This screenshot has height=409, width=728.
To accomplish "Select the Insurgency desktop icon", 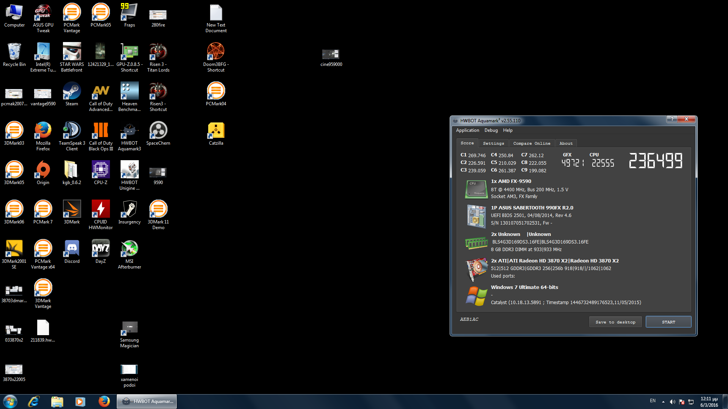I will (129, 212).
